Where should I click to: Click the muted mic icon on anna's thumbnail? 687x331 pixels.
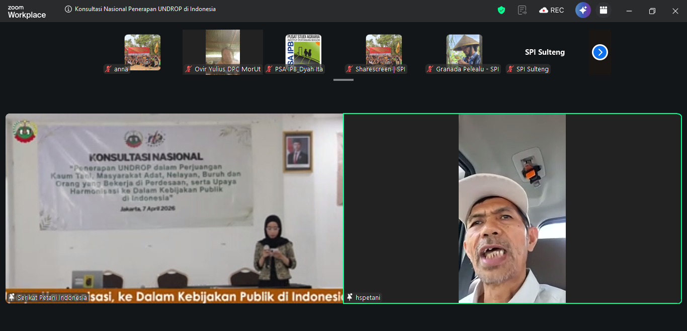[x=108, y=69]
